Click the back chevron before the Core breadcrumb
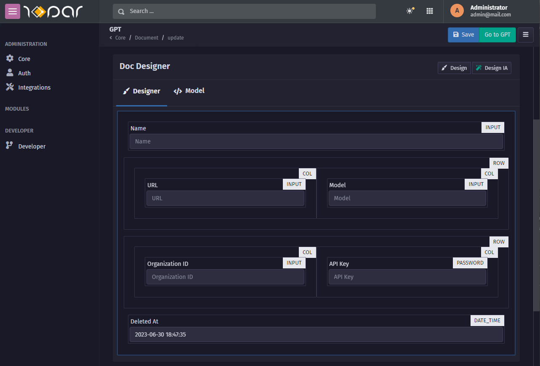The image size is (540, 366). [x=111, y=37]
